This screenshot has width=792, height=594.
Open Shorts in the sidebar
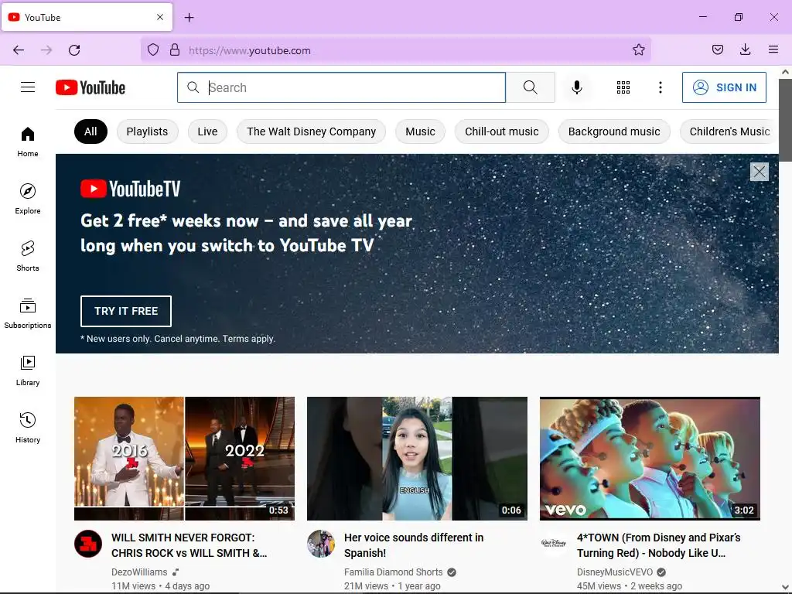28,256
